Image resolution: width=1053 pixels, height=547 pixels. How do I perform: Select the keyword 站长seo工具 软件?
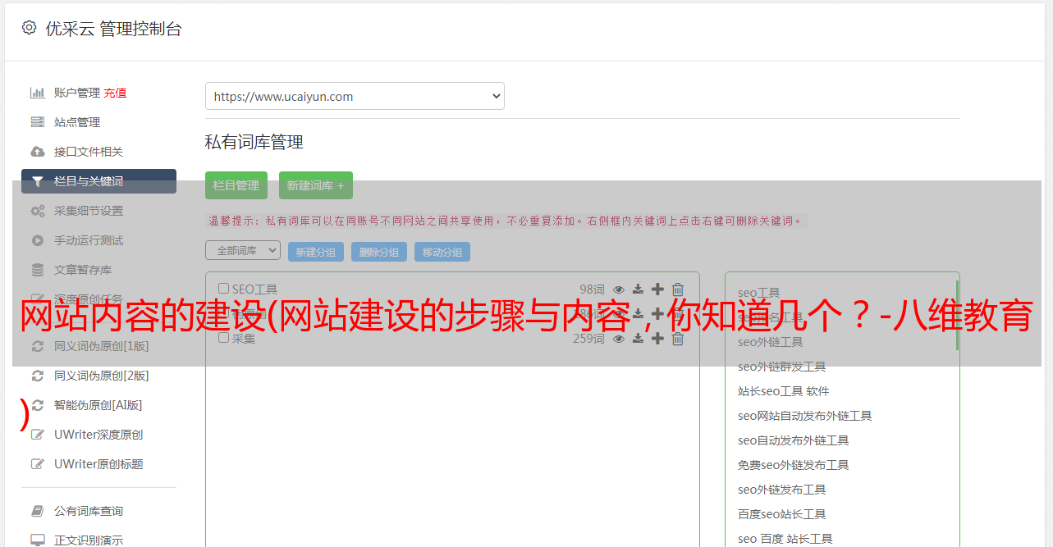coord(784,391)
